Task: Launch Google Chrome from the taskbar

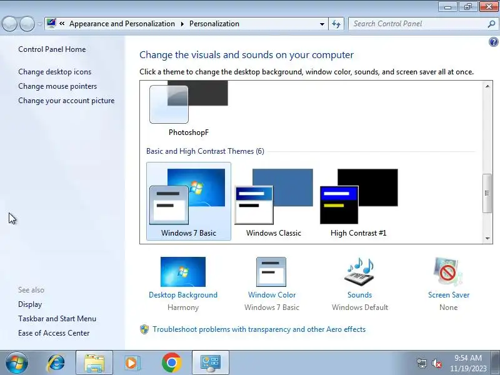Action: (x=171, y=363)
